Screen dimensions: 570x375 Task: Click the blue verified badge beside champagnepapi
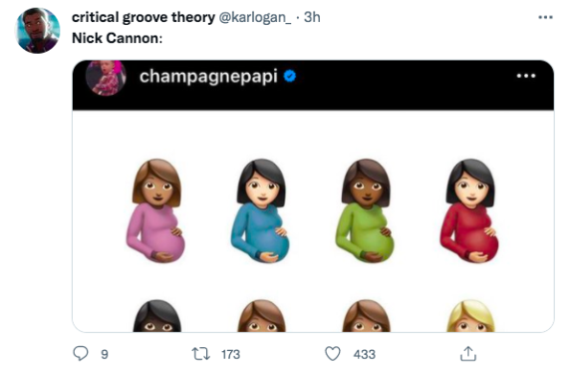point(289,77)
